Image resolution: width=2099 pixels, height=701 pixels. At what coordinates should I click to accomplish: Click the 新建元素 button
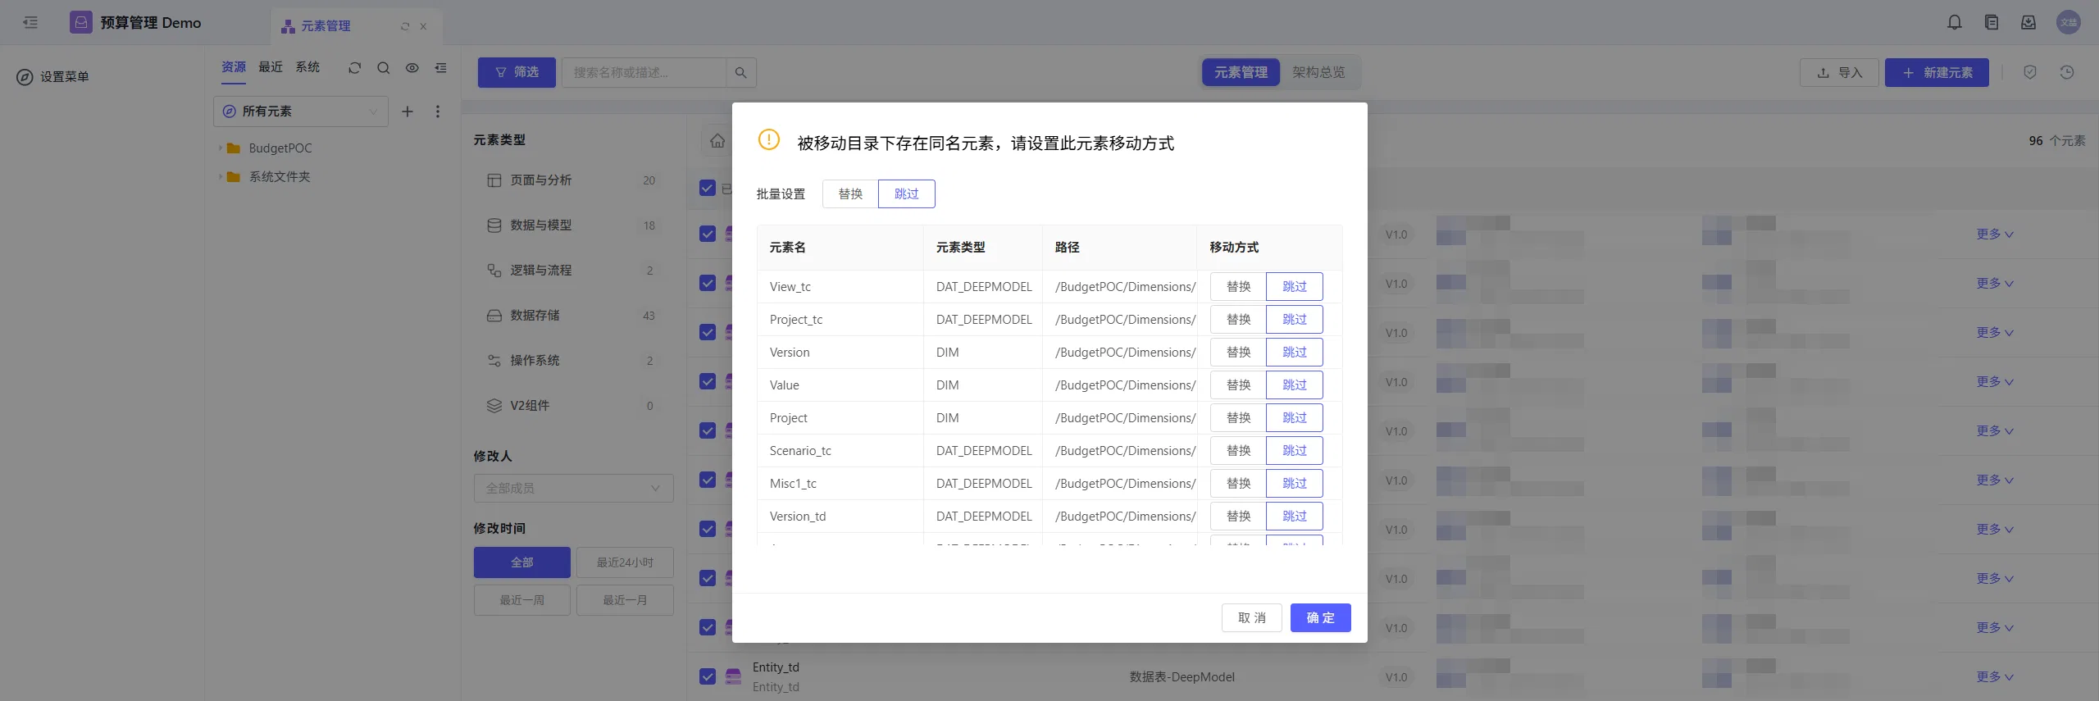tap(1936, 73)
